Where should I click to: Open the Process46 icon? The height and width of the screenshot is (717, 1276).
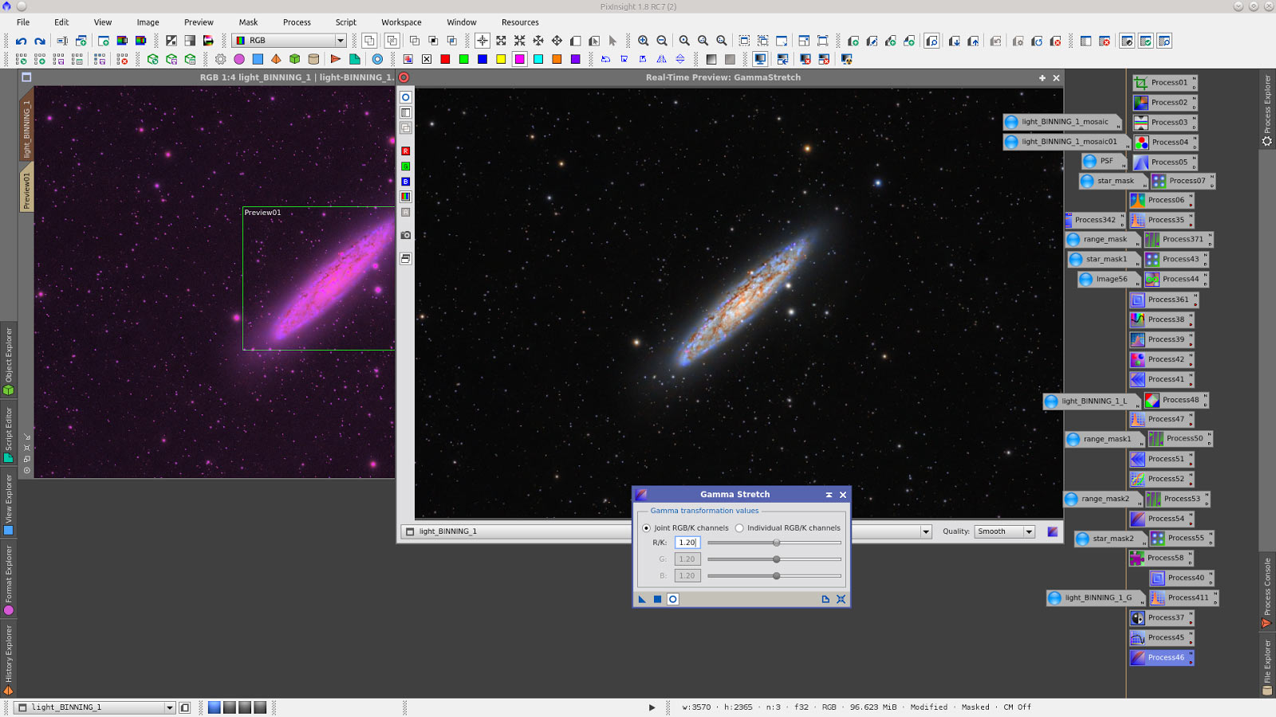pos(1161,657)
